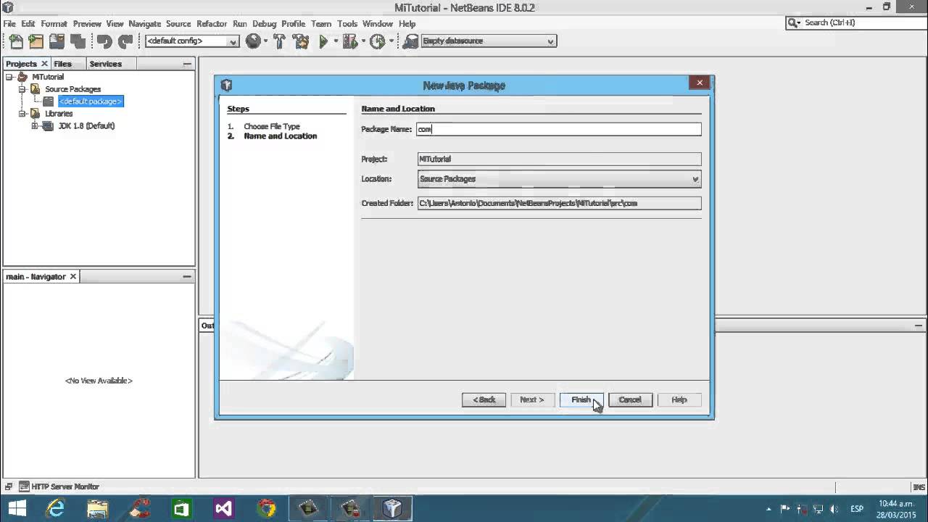
Task: Minimize the Projects panel group
Action: click(187, 64)
